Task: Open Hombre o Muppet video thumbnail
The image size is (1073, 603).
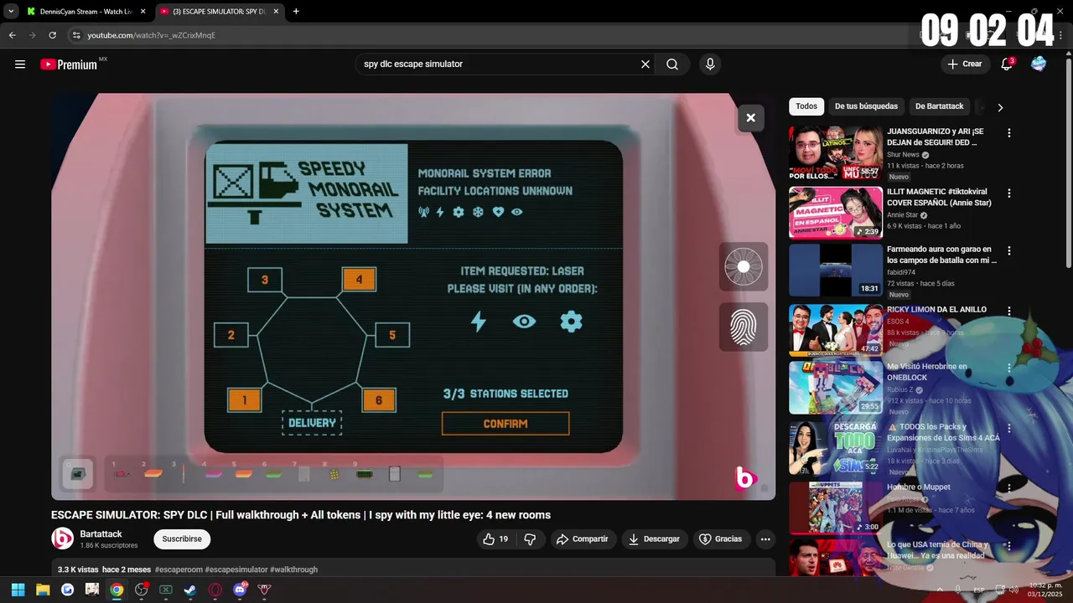Action: [x=836, y=508]
